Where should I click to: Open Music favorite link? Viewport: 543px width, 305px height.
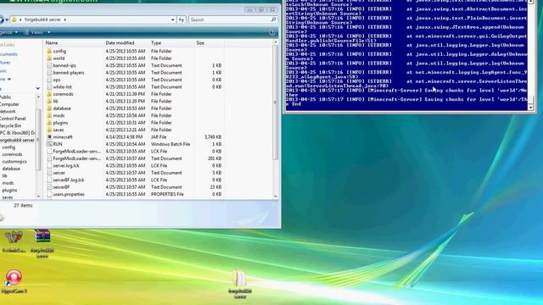[3, 71]
